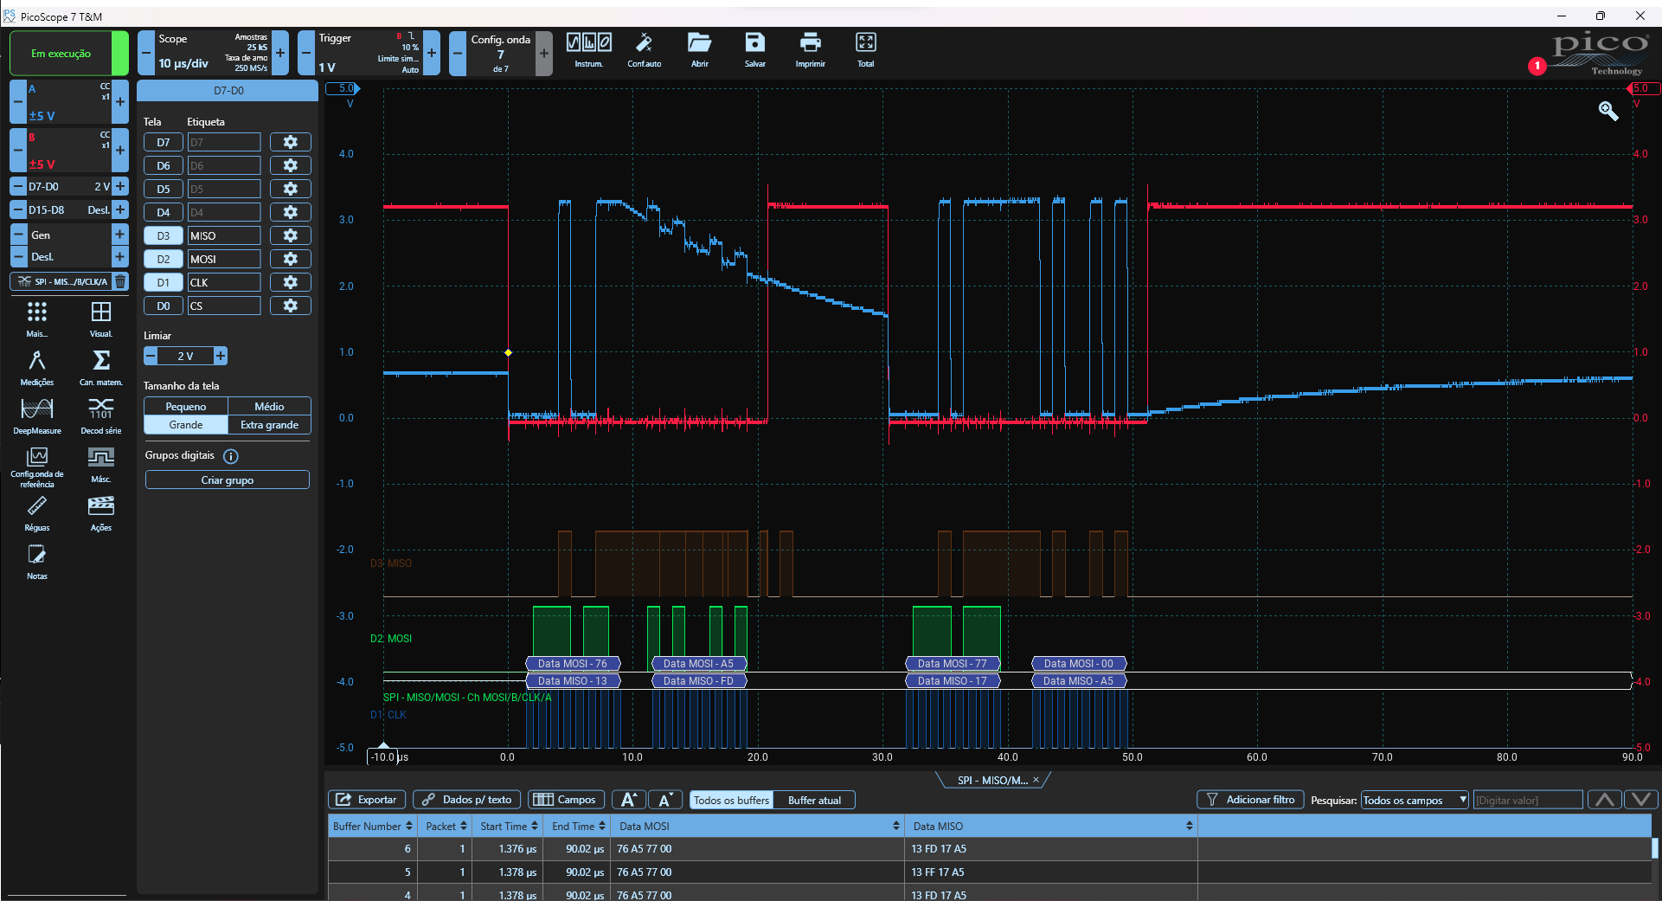Open Config.onda de referência tool
The height and width of the screenshot is (901, 1662).
click(x=36, y=467)
